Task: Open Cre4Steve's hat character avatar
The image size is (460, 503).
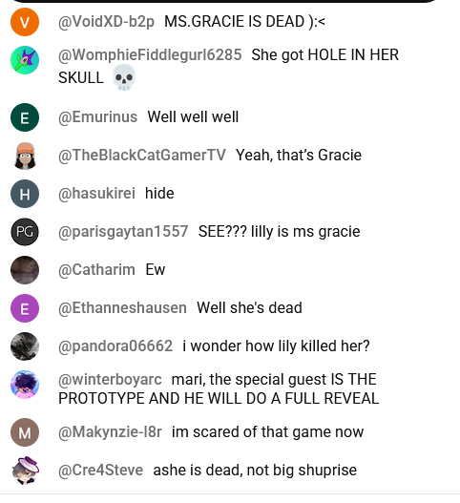Action: point(25,471)
